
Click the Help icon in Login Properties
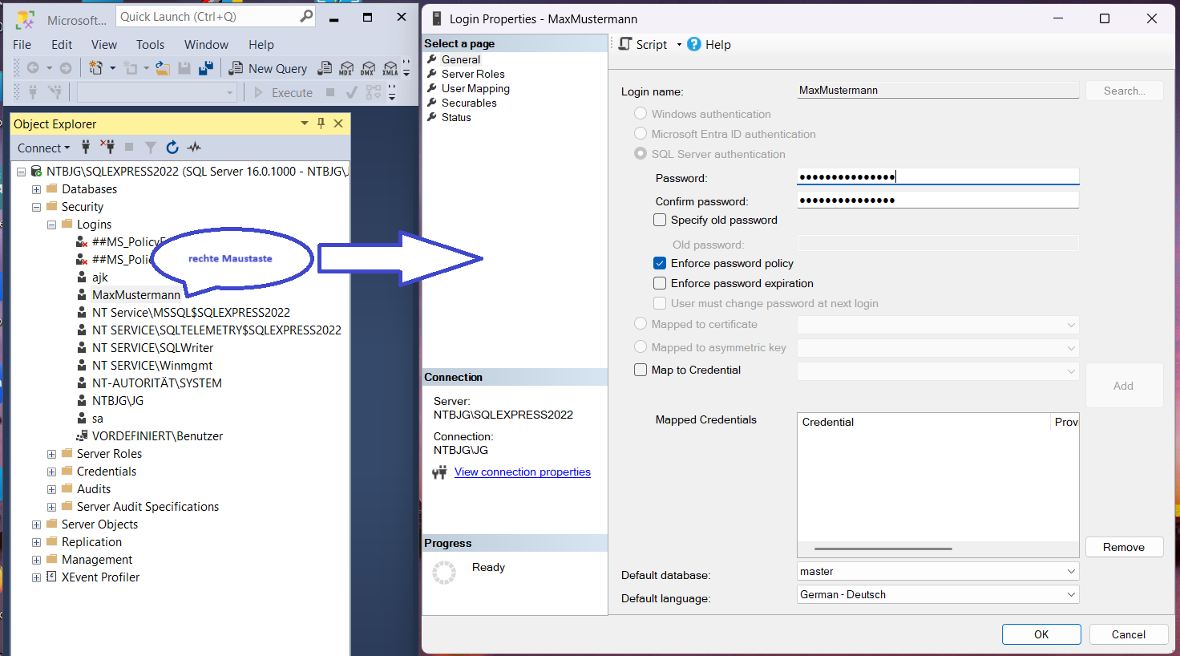pos(694,44)
